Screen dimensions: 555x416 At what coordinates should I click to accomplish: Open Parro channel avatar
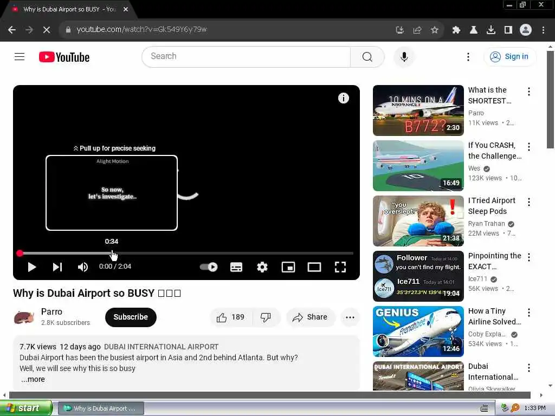tap(24, 317)
